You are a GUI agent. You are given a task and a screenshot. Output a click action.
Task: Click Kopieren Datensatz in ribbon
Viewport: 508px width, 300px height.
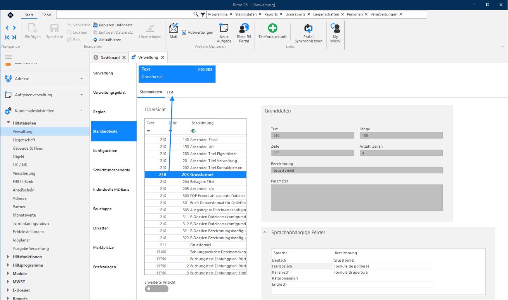pyautogui.click(x=113, y=25)
